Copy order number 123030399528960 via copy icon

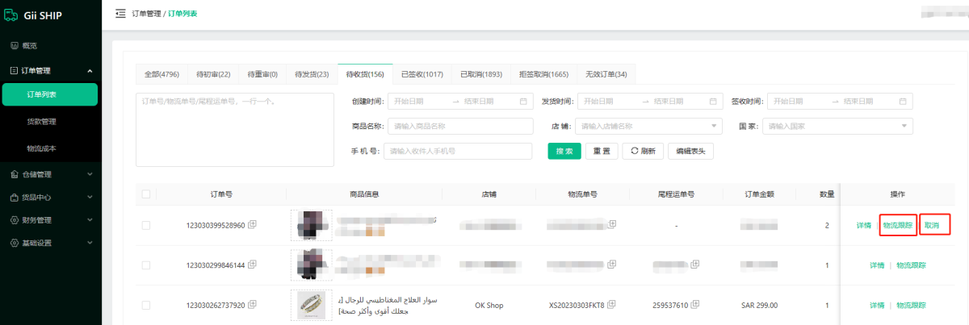click(253, 224)
